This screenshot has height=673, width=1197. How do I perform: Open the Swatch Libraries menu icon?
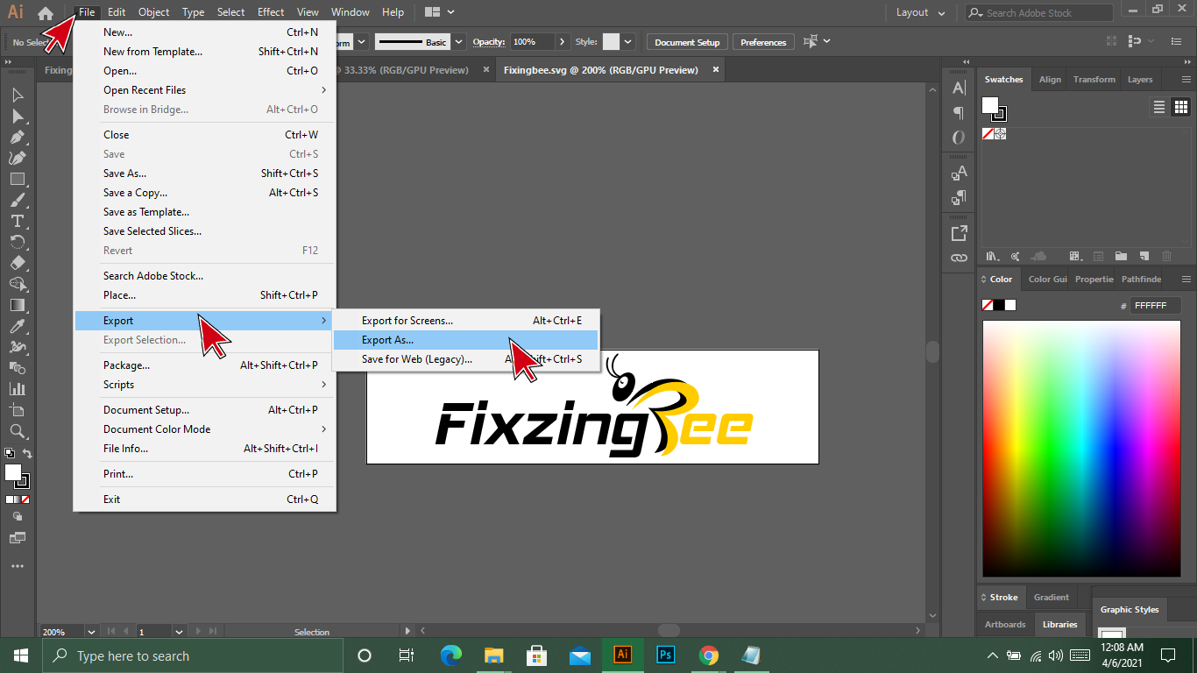(992, 256)
